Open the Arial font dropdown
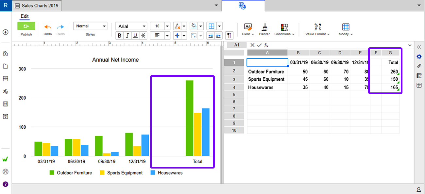Viewport: 425px width, 194px height. tap(131, 26)
